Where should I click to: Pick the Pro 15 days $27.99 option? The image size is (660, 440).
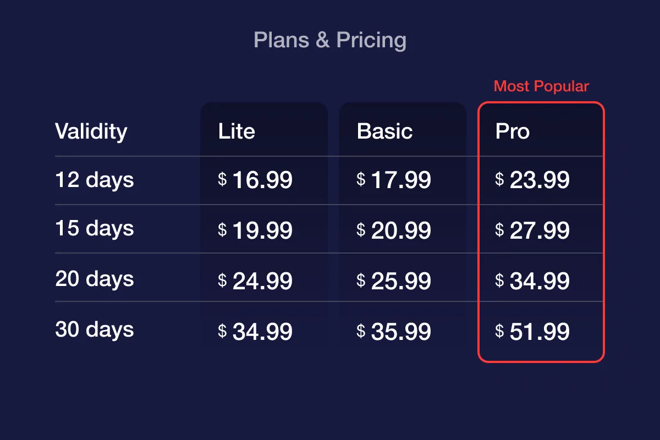(x=532, y=230)
